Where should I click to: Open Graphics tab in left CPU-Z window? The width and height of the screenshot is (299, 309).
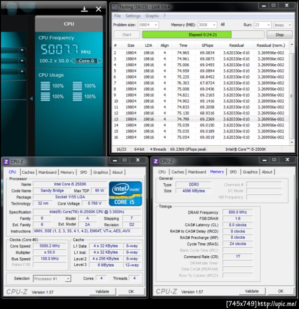click(x=101, y=173)
